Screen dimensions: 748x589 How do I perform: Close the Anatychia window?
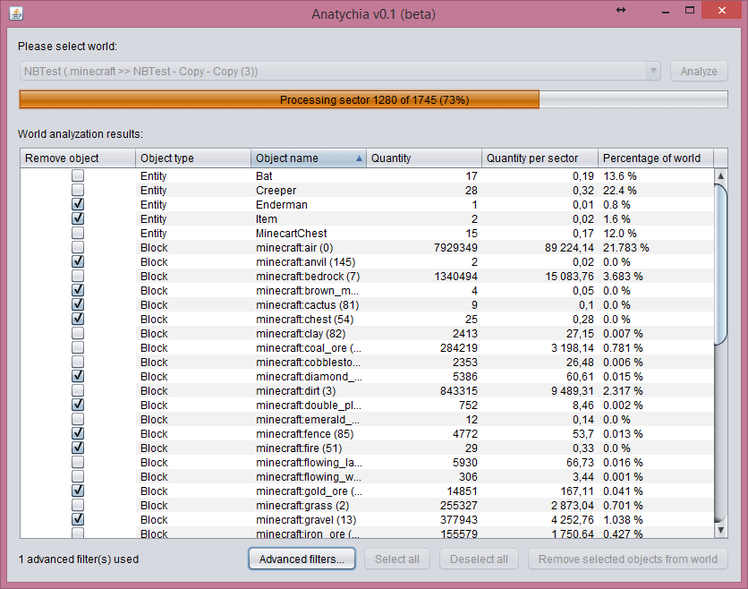coord(722,10)
